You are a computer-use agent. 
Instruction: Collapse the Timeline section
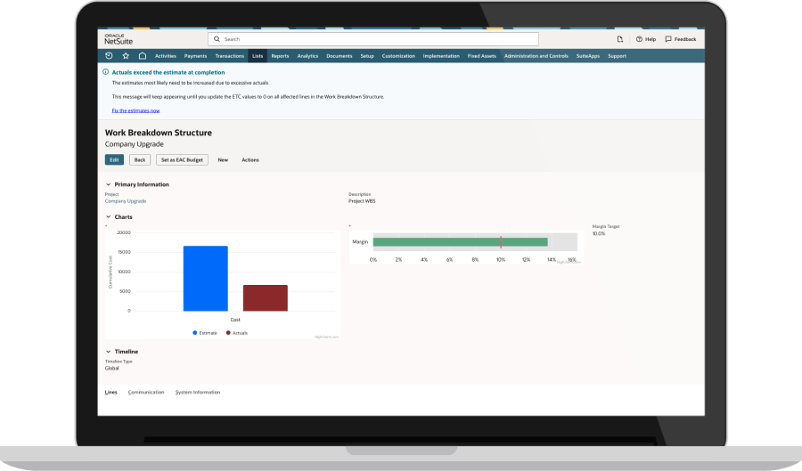coord(108,352)
